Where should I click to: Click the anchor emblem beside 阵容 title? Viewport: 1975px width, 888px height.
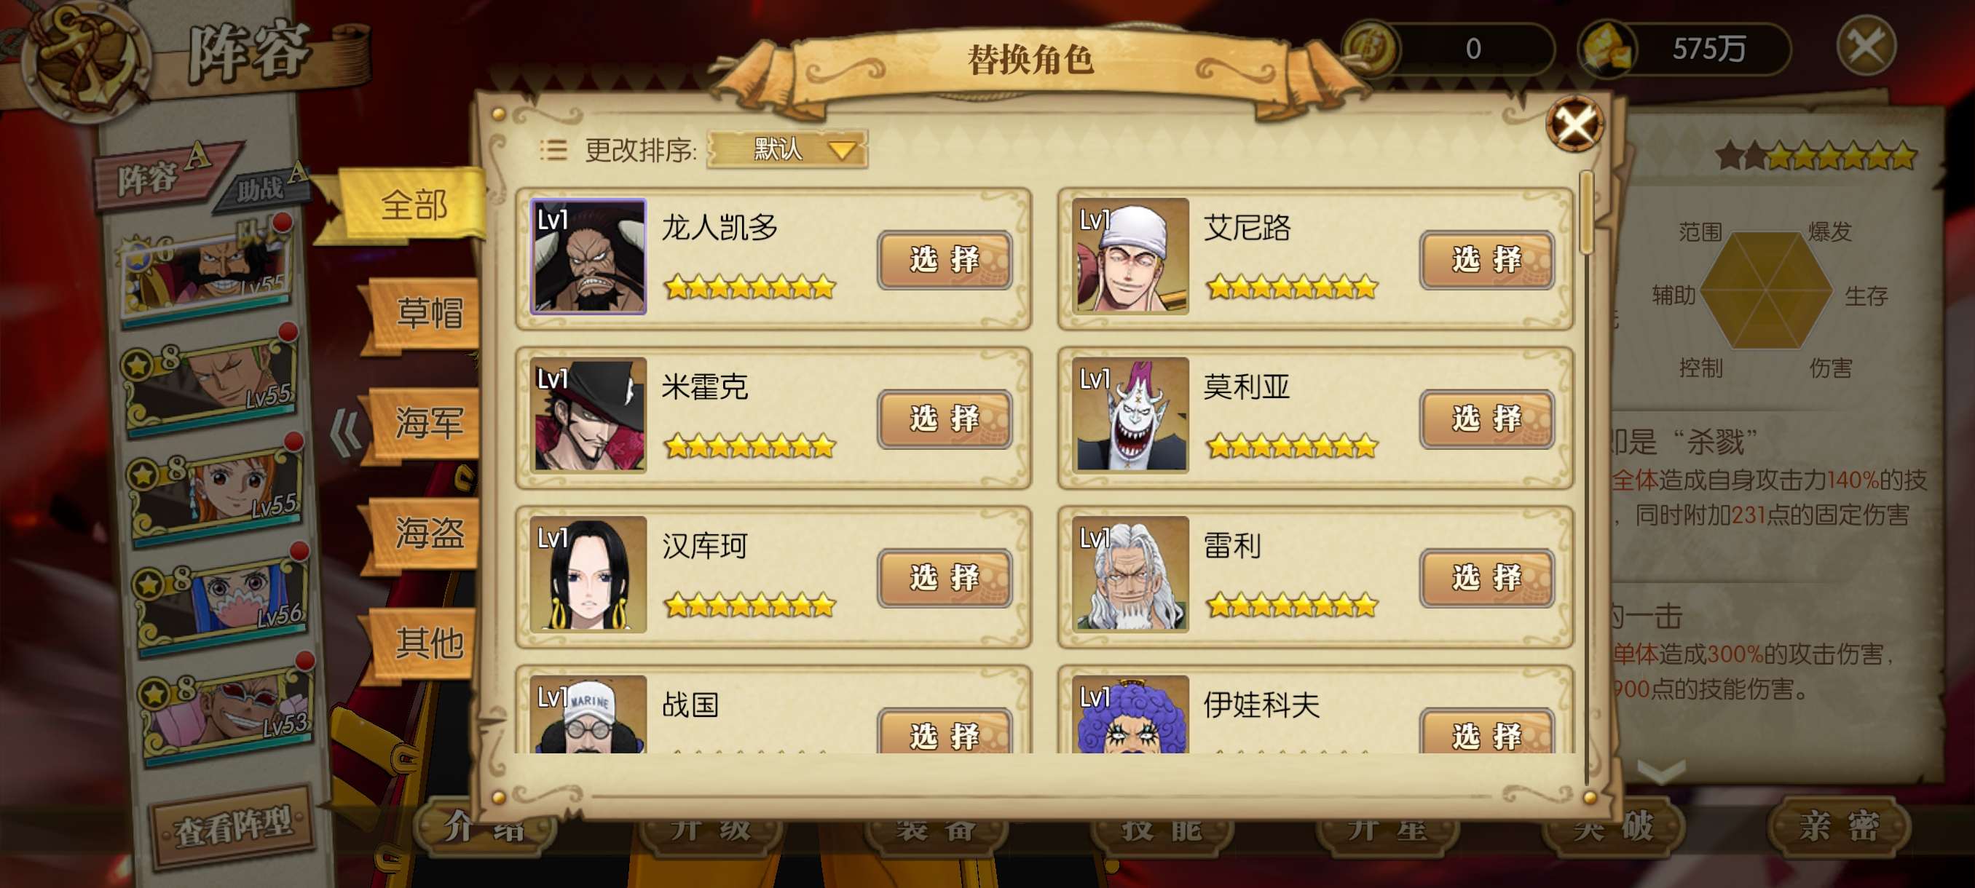(x=86, y=61)
